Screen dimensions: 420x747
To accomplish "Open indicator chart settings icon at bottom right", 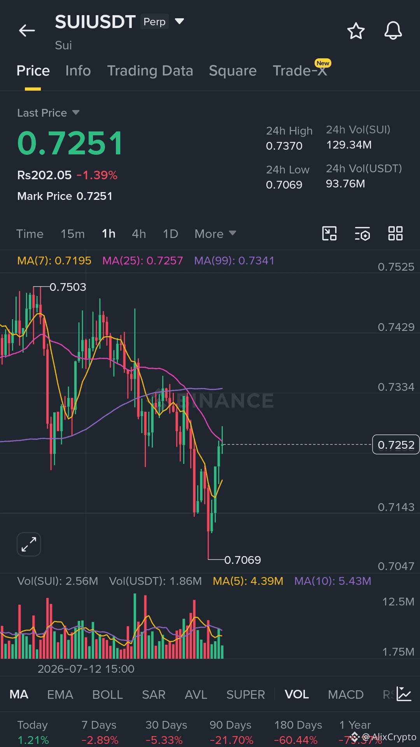I will point(404,694).
